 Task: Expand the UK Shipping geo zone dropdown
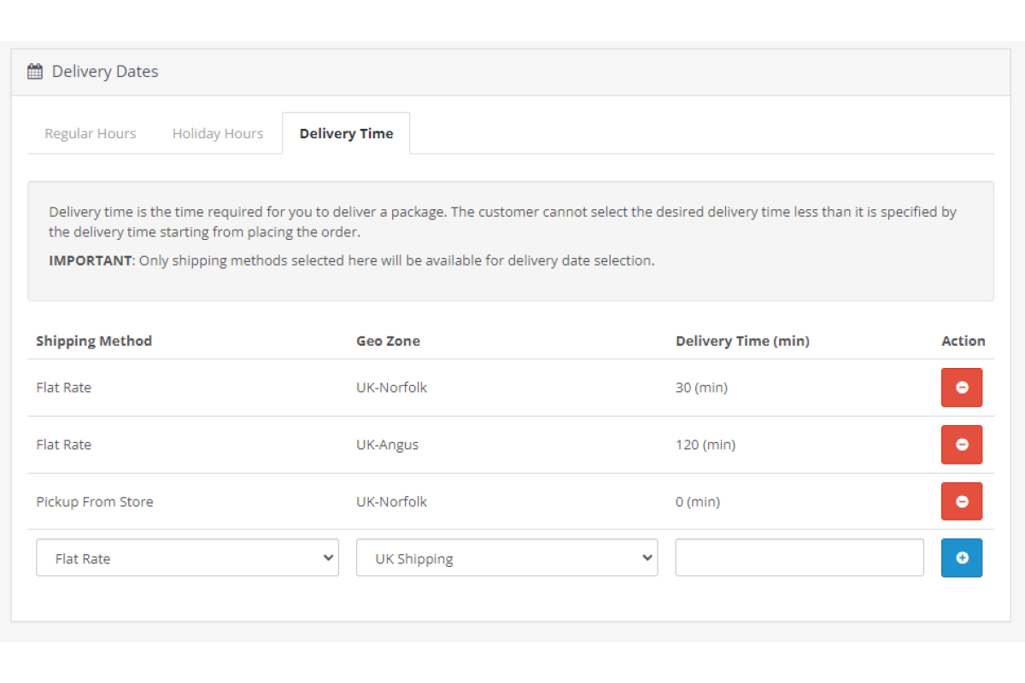507,558
